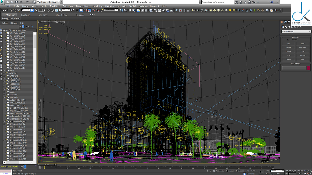Select the Move transform tool
Image resolution: width=312 pixels, height=175 pixels.
point(48,10)
